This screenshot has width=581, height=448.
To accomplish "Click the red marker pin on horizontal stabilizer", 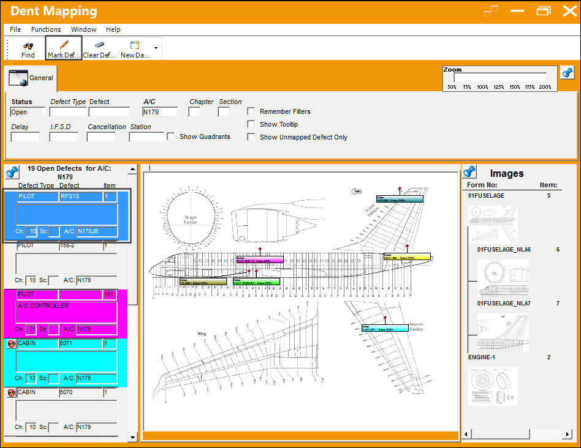I will point(385,318).
